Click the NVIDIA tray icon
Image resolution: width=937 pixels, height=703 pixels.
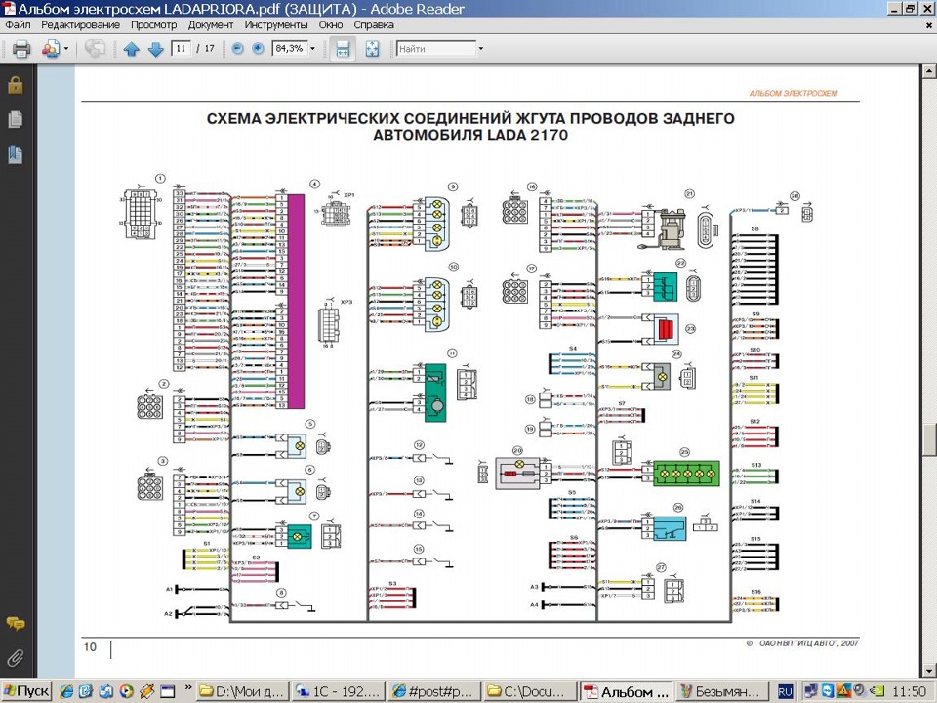click(x=876, y=691)
